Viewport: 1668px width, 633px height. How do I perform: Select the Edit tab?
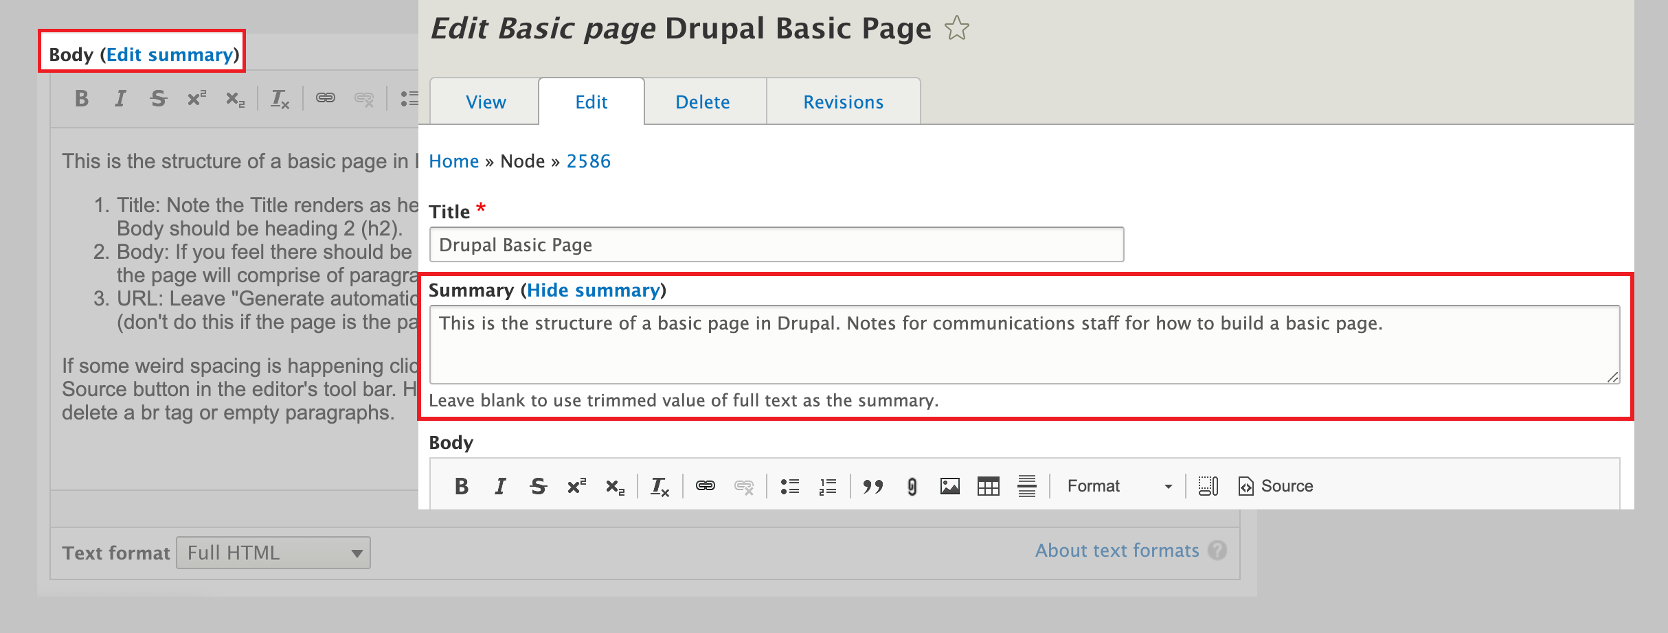tap(591, 102)
